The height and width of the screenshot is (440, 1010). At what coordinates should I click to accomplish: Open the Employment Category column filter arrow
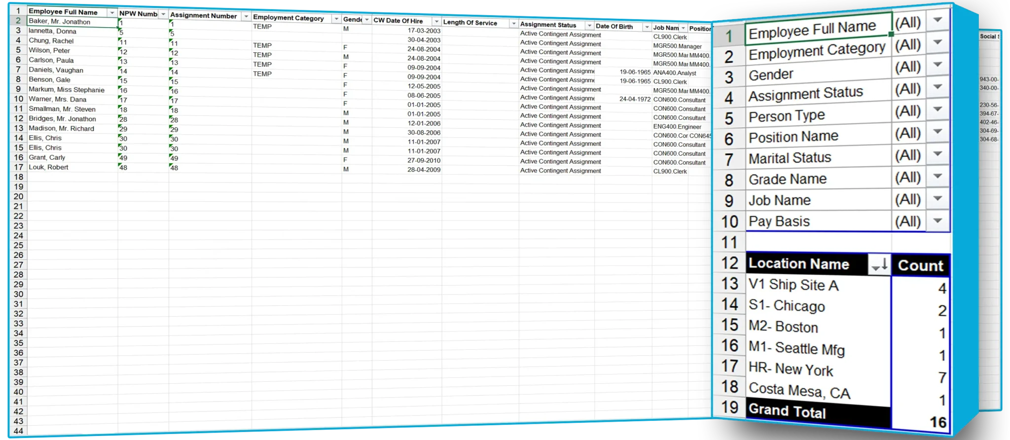click(x=336, y=19)
